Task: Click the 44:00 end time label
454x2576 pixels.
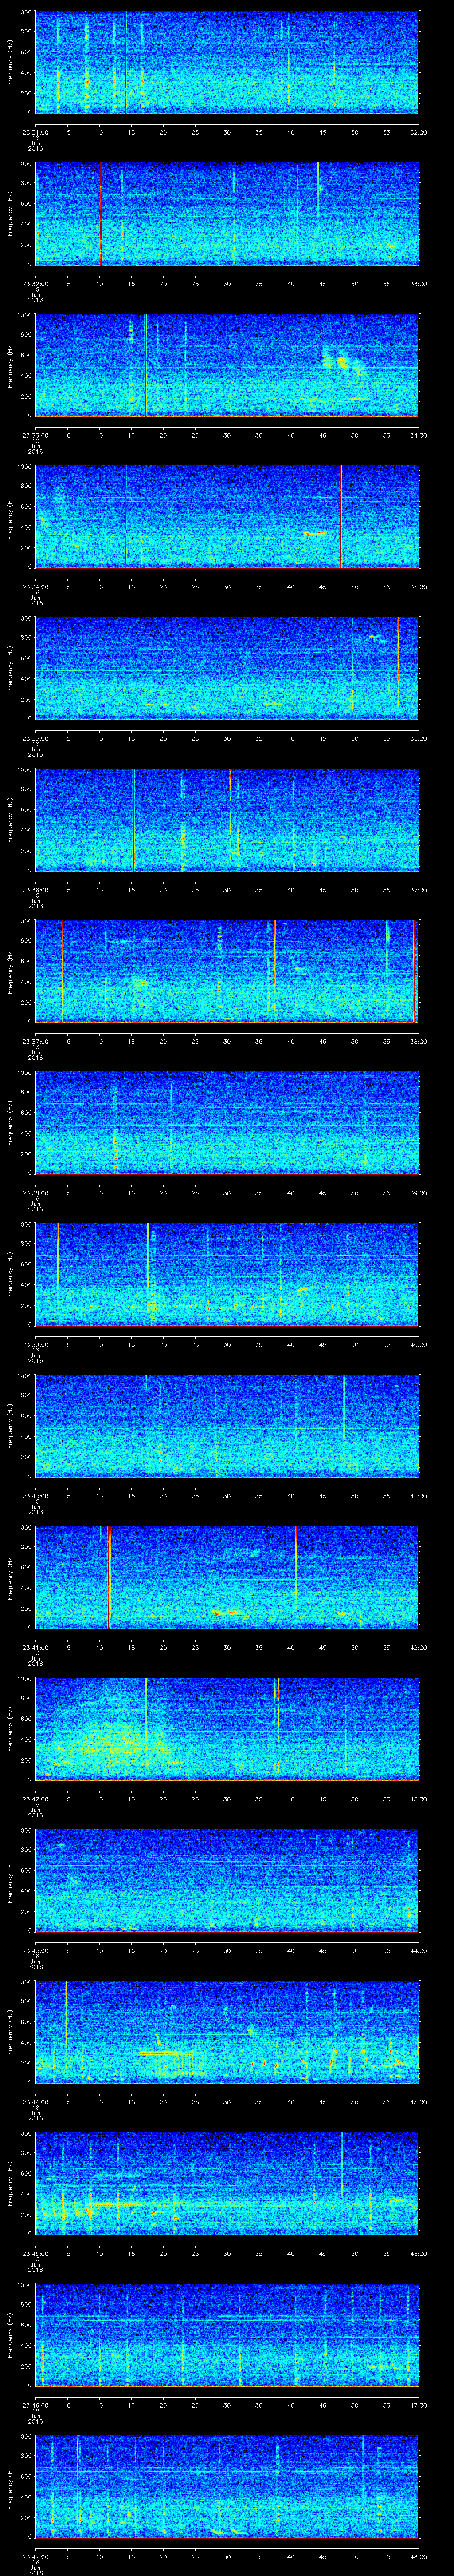Action: click(x=418, y=1950)
